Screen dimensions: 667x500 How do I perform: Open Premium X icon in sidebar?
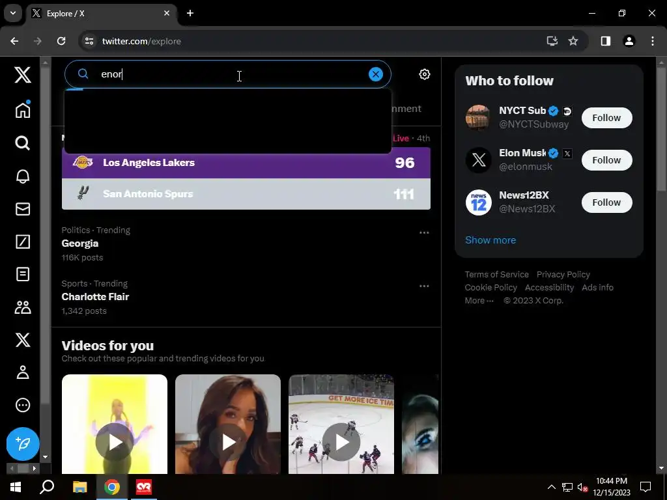23,340
